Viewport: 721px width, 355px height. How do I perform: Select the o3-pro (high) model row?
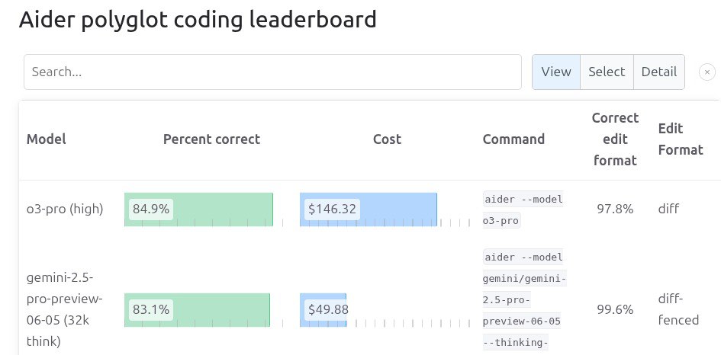pyautogui.click(x=65, y=209)
